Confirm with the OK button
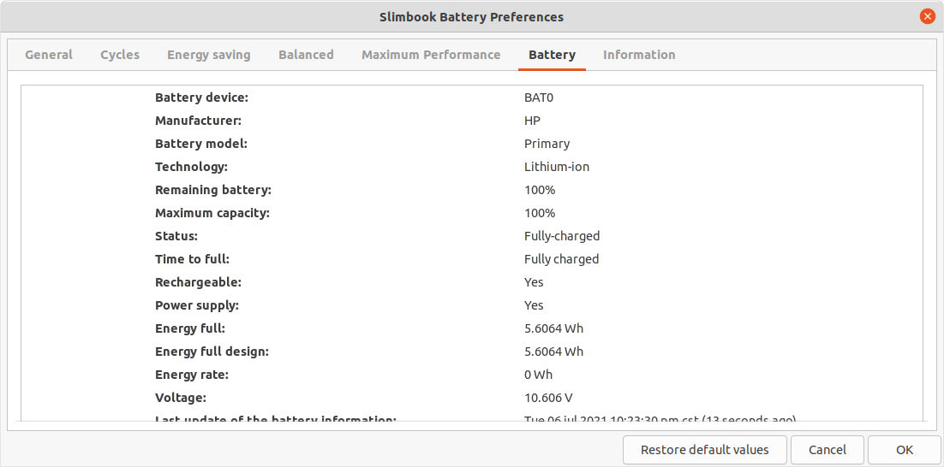The width and height of the screenshot is (944, 467). [x=905, y=450]
